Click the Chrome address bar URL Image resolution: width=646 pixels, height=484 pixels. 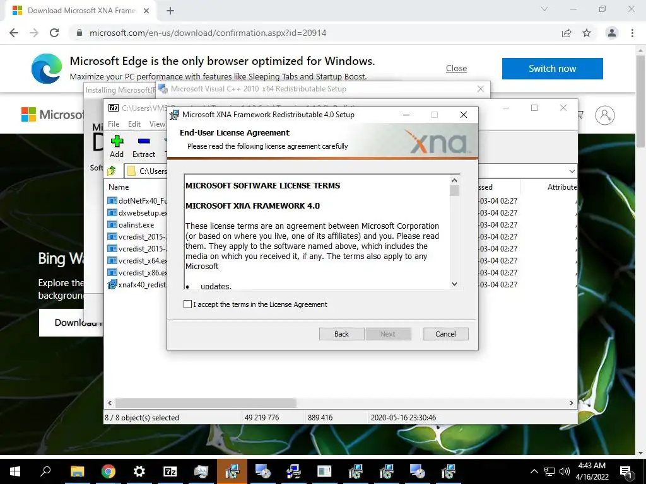(208, 33)
